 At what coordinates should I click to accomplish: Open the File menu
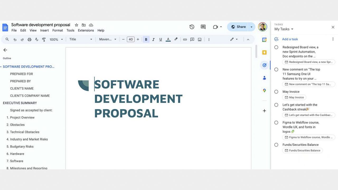[x=14, y=30]
